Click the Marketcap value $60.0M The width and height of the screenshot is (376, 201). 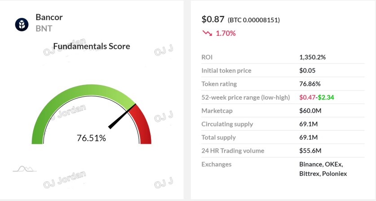point(310,111)
